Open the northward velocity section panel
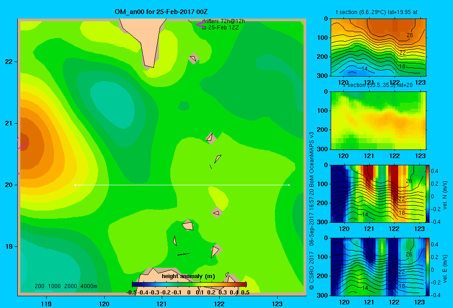453x308 pixels. tap(378, 193)
